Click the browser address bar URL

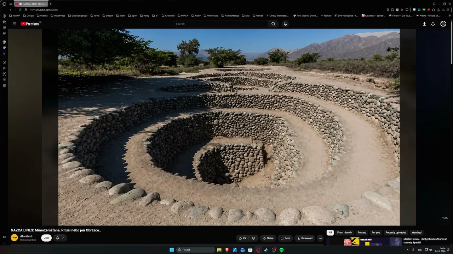44,10
